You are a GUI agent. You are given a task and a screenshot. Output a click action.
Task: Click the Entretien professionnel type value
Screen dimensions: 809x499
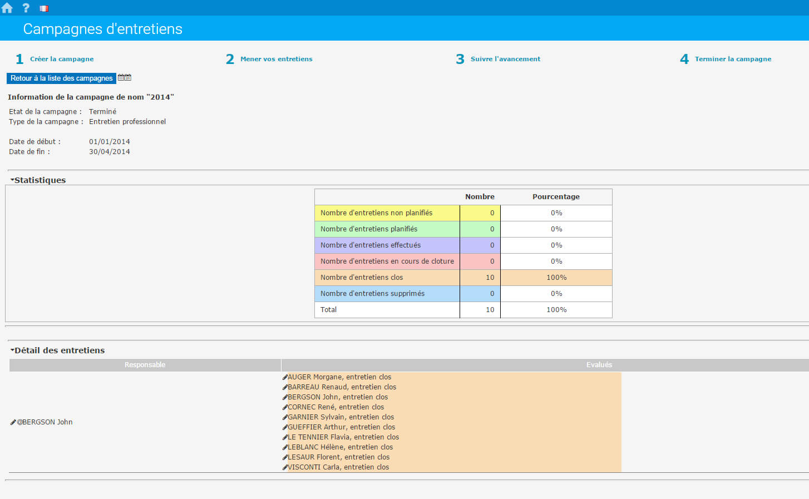[x=127, y=122]
